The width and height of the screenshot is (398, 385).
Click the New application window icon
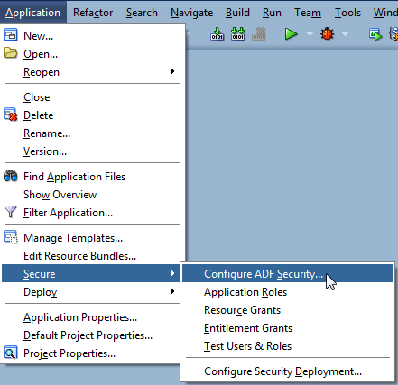pos(10,35)
